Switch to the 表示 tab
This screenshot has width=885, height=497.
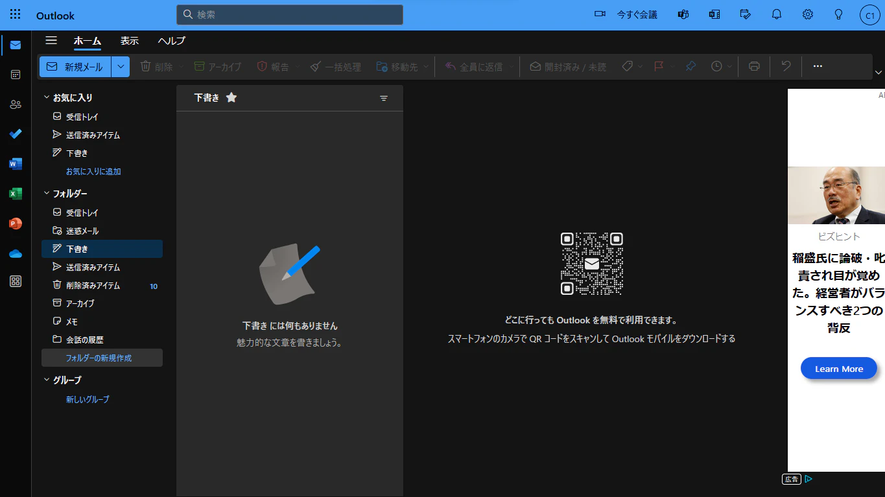point(129,41)
